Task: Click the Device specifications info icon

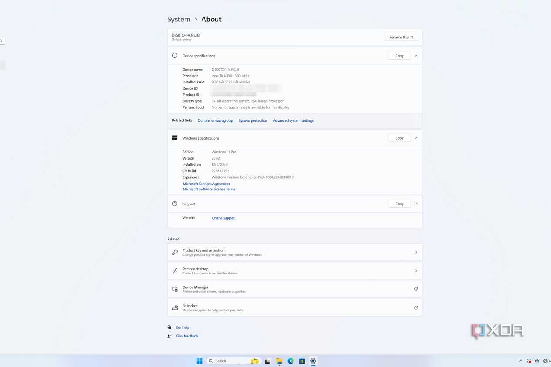Action: (x=175, y=56)
